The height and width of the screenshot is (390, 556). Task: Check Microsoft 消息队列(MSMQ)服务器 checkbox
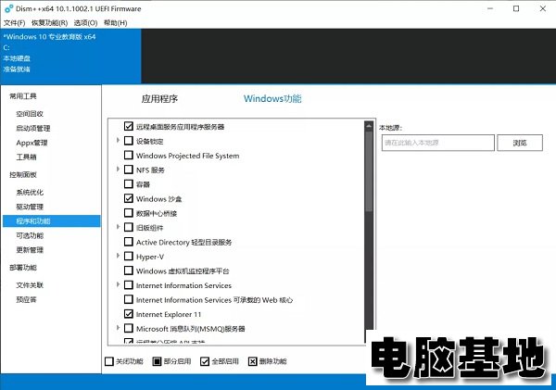point(129,328)
